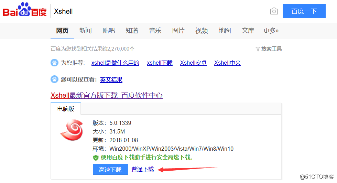Click the 高速下载 button
This screenshot has height=183, width=337.
(x=110, y=170)
